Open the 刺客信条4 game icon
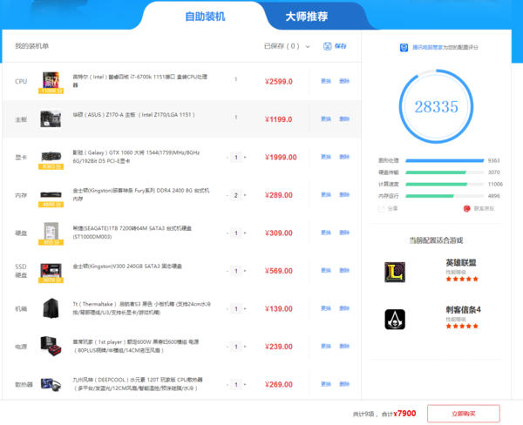 [395, 318]
